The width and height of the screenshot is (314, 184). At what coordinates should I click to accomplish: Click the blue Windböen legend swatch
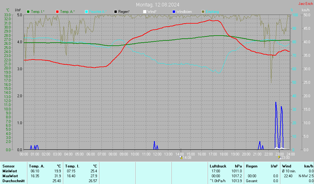[x=174, y=12]
